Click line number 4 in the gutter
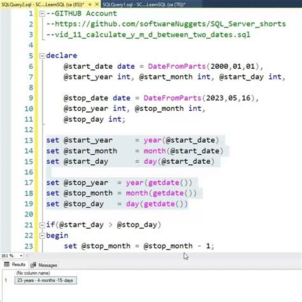The width and height of the screenshot is (302, 302). tap(31, 45)
